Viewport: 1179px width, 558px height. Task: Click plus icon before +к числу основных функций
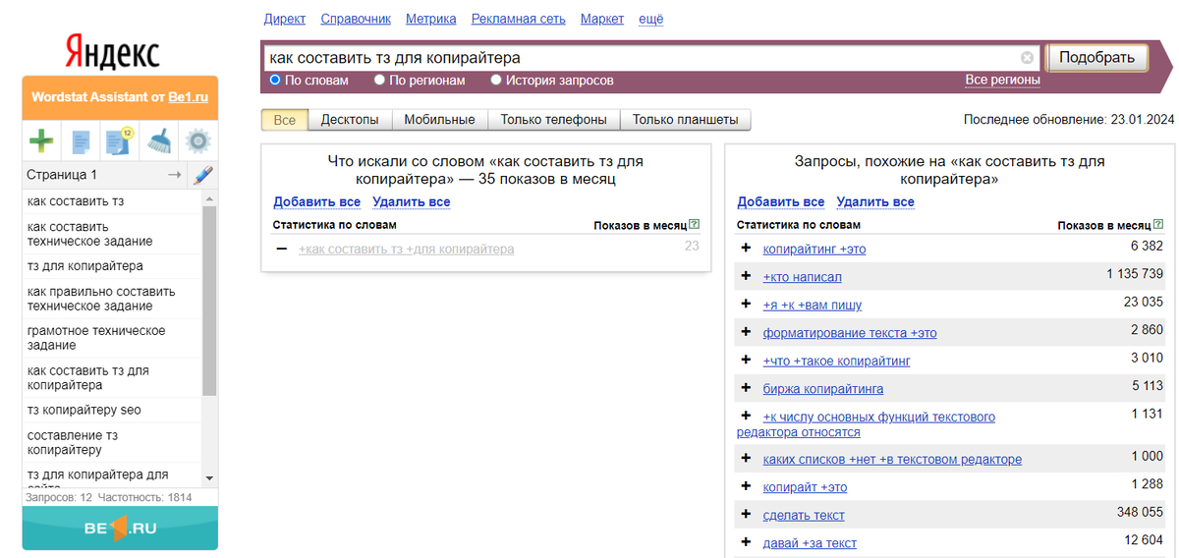(x=746, y=417)
